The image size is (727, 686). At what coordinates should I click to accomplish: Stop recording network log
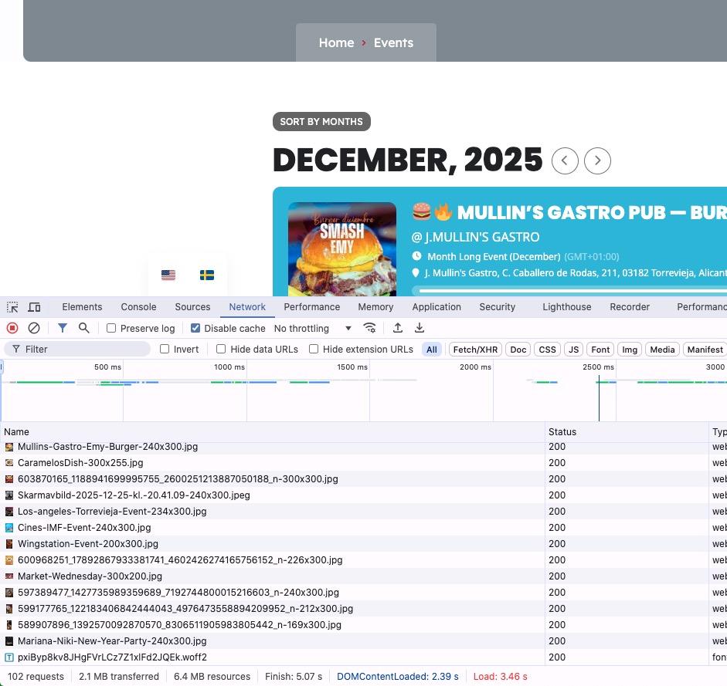[x=12, y=328]
